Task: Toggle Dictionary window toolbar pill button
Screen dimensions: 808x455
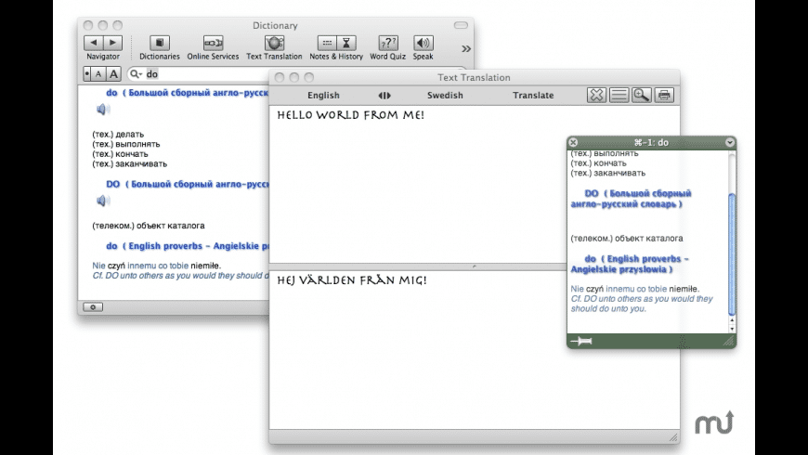Action: pyautogui.click(x=461, y=25)
